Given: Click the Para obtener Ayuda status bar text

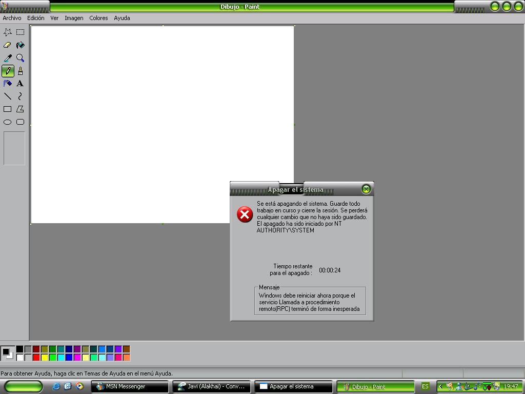Looking at the screenshot, I should (x=87, y=373).
